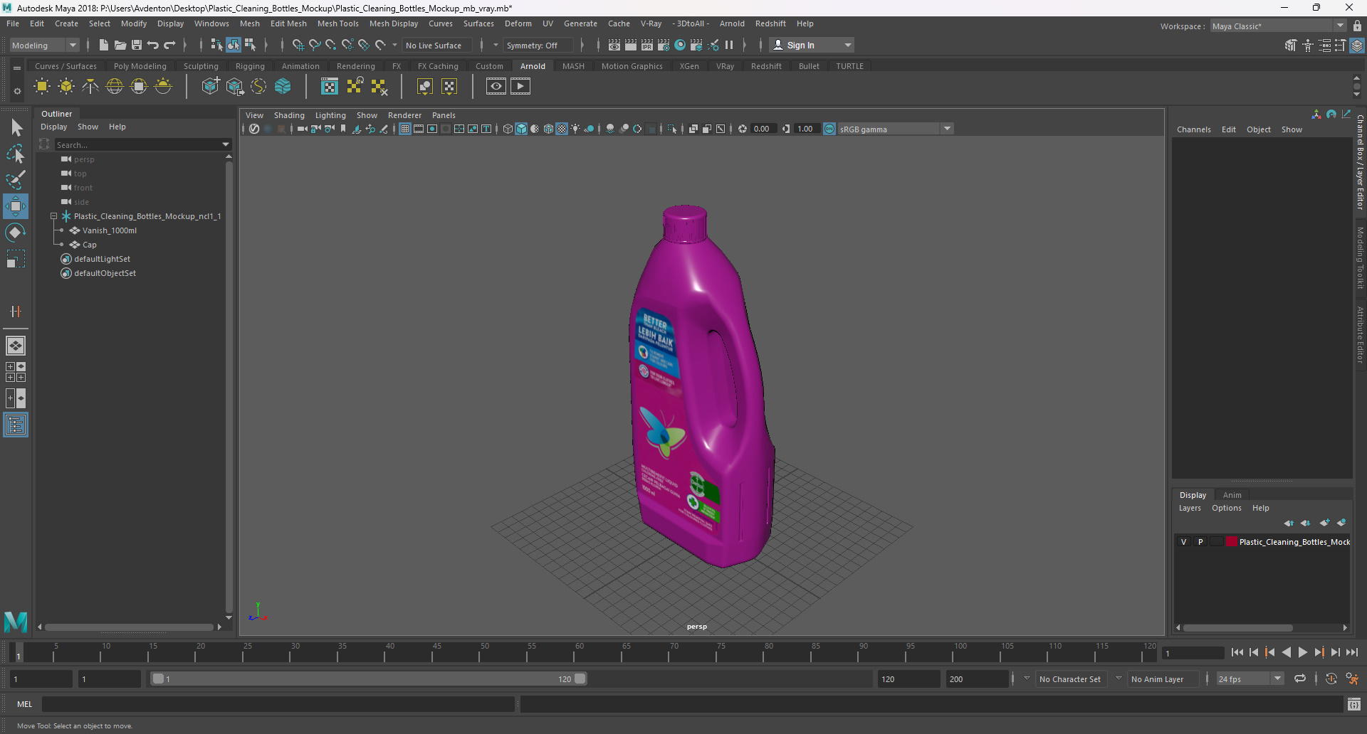Viewport: 1367px width, 734px height.
Task: Switch to four-view layout icon
Action: pyautogui.click(x=16, y=372)
